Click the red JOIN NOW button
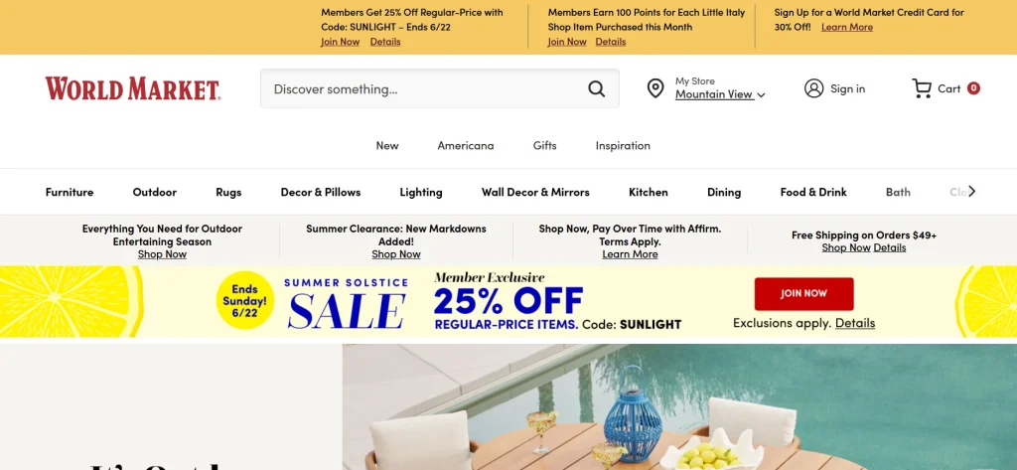This screenshot has width=1017, height=470. coord(803,294)
